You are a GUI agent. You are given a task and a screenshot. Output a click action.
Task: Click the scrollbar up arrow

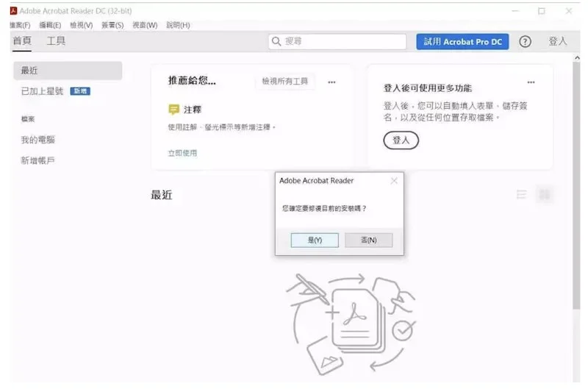[x=577, y=58]
